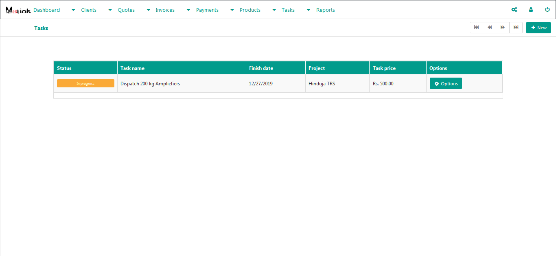
Task: Click the user profile icon
Action: (x=531, y=10)
